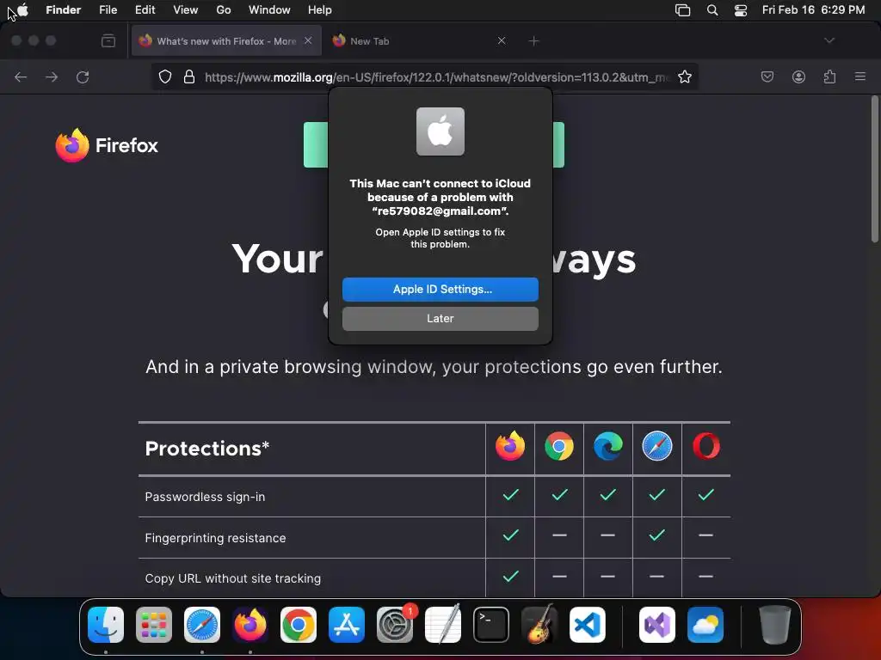Open the Apple menu
The width and height of the screenshot is (881, 660).
(x=22, y=9)
